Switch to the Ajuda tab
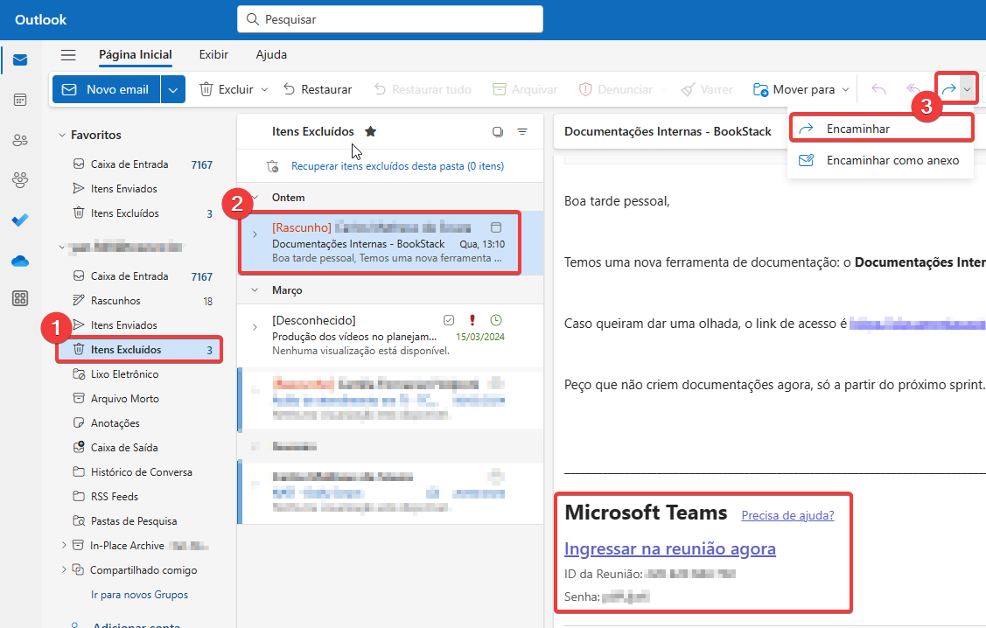The image size is (986, 628). tap(271, 55)
